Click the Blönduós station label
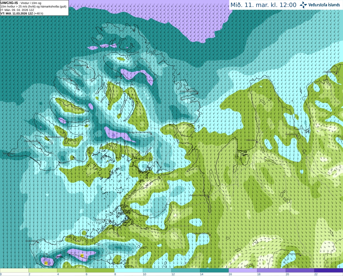 tap(252, 140)
